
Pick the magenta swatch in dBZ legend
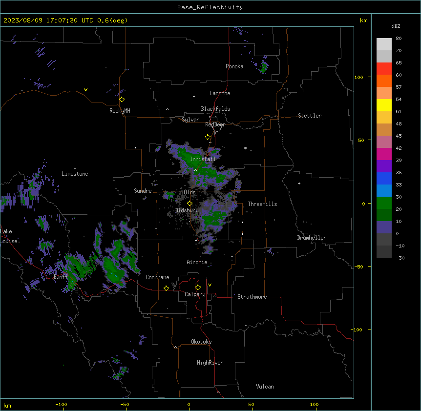point(384,154)
